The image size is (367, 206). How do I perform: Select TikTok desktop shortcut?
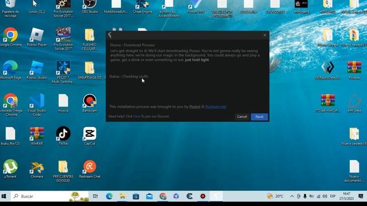[x=63, y=136]
